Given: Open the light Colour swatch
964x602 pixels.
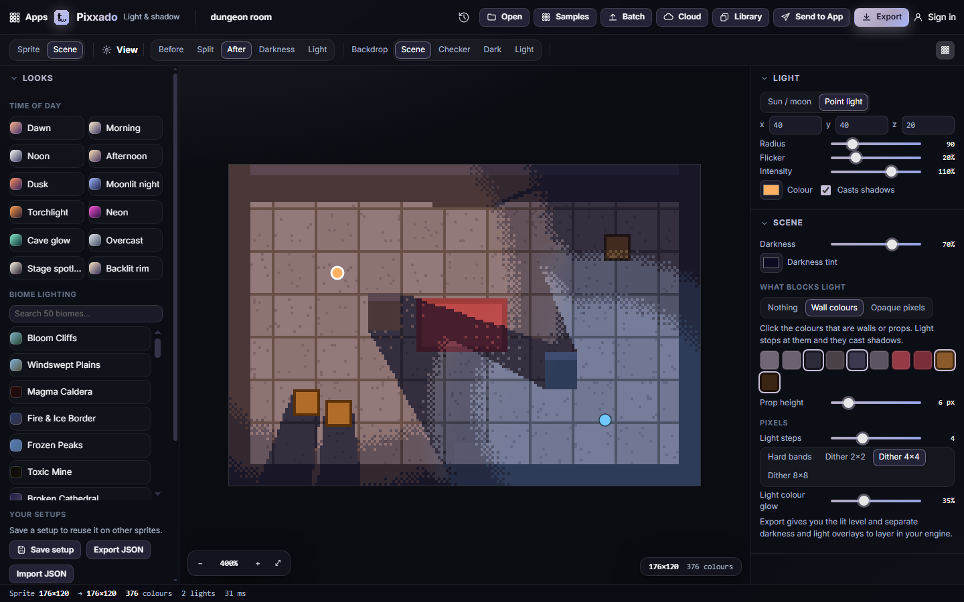Looking at the screenshot, I should tap(771, 190).
